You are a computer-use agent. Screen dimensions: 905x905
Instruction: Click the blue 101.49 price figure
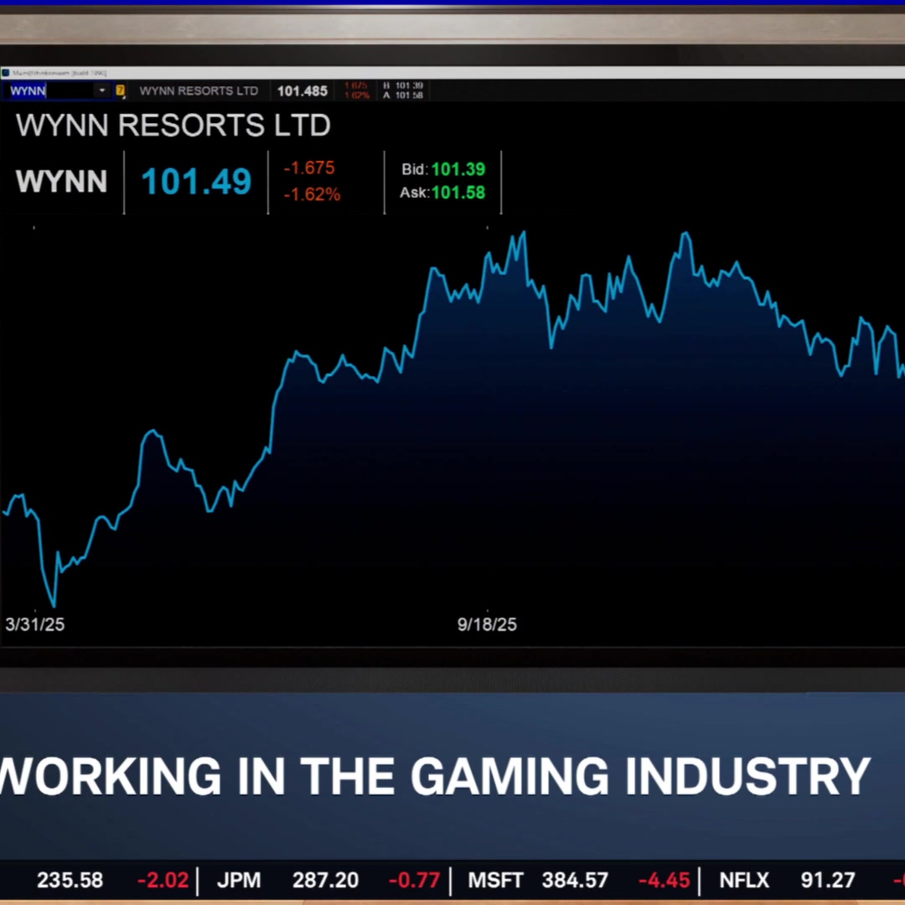pos(196,181)
